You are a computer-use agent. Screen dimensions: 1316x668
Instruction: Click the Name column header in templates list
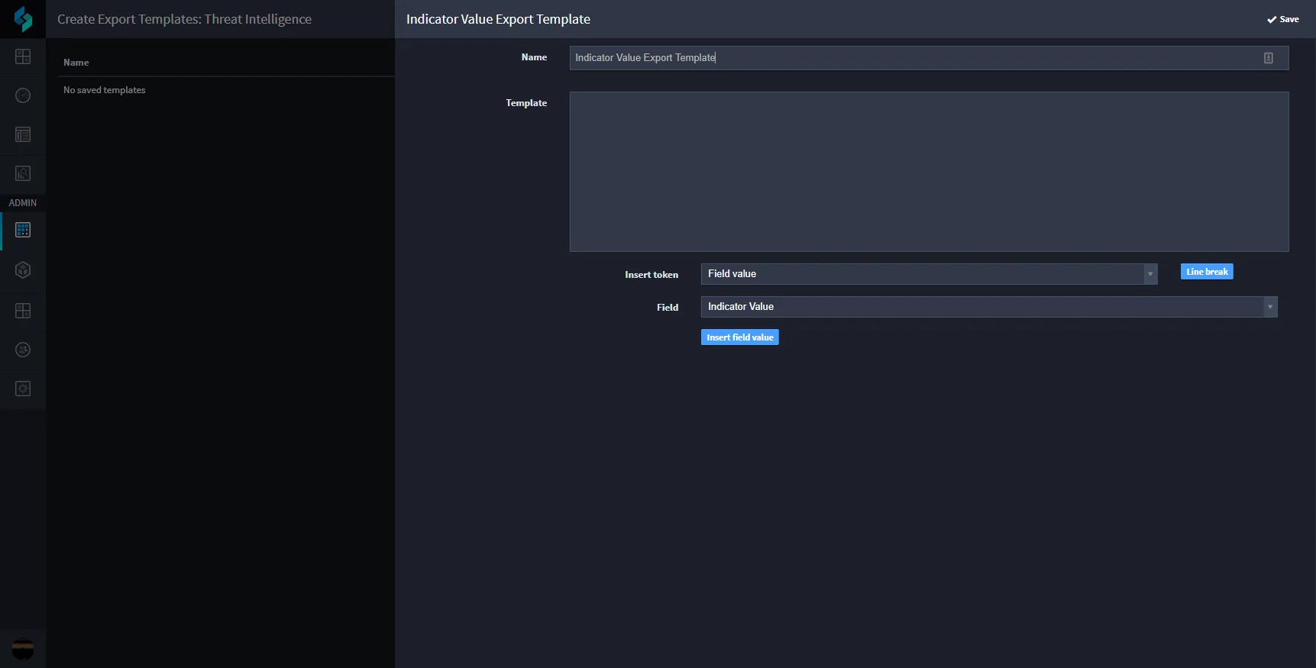pyautogui.click(x=76, y=63)
